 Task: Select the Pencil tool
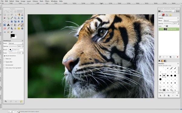pyautogui.click(x=19, y=25)
